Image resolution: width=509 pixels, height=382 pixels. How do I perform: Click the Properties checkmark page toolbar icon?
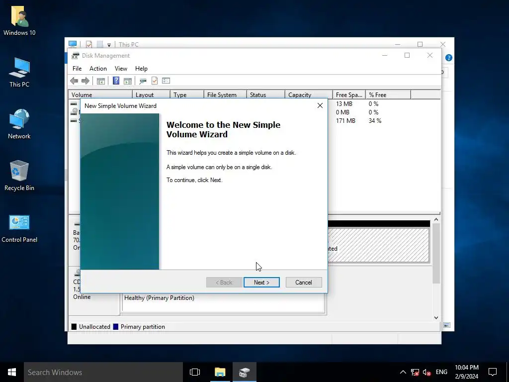155,81
